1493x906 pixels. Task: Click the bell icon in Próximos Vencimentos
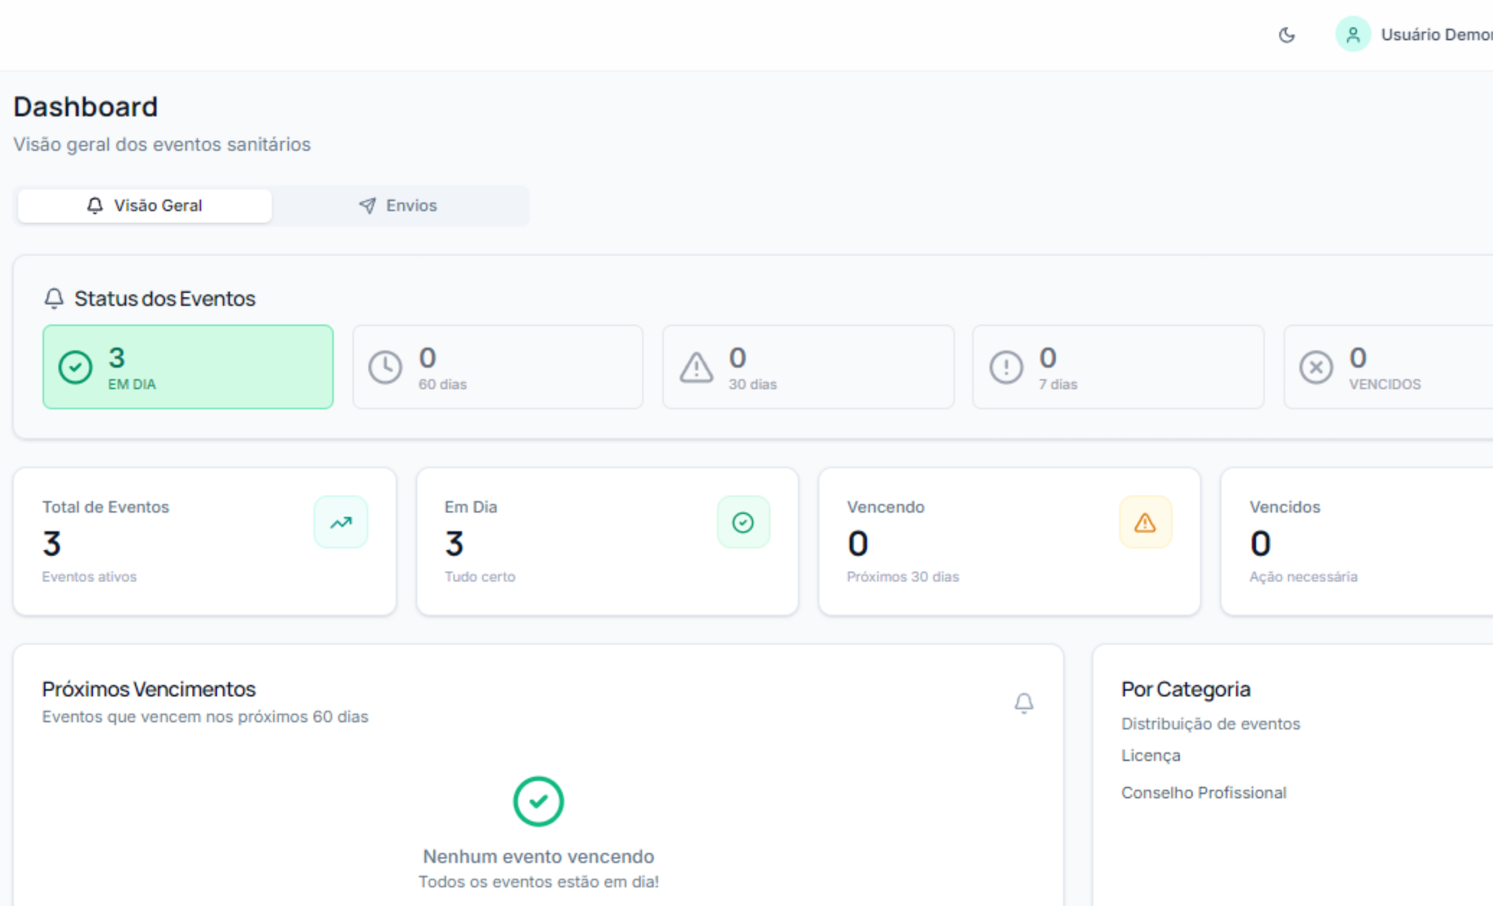(1024, 704)
